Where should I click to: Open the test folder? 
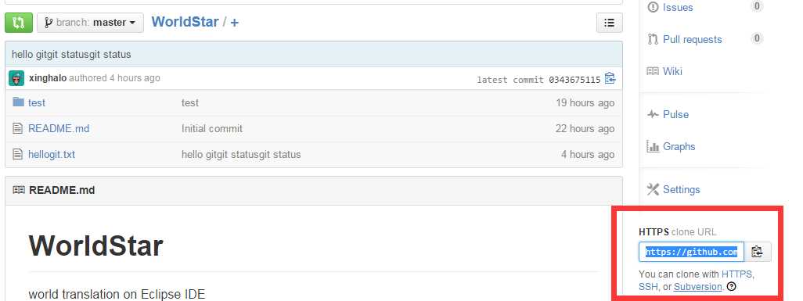point(36,103)
